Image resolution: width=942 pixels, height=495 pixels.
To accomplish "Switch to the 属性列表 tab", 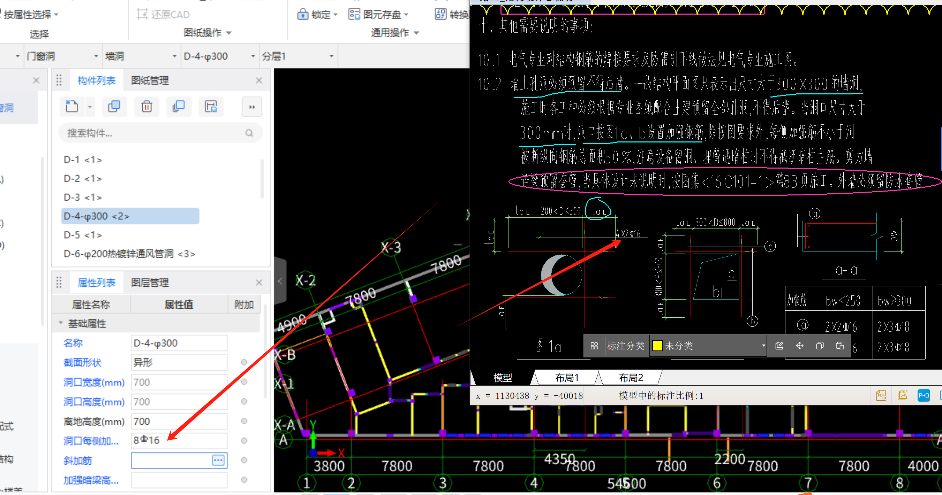I will (97, 283).
